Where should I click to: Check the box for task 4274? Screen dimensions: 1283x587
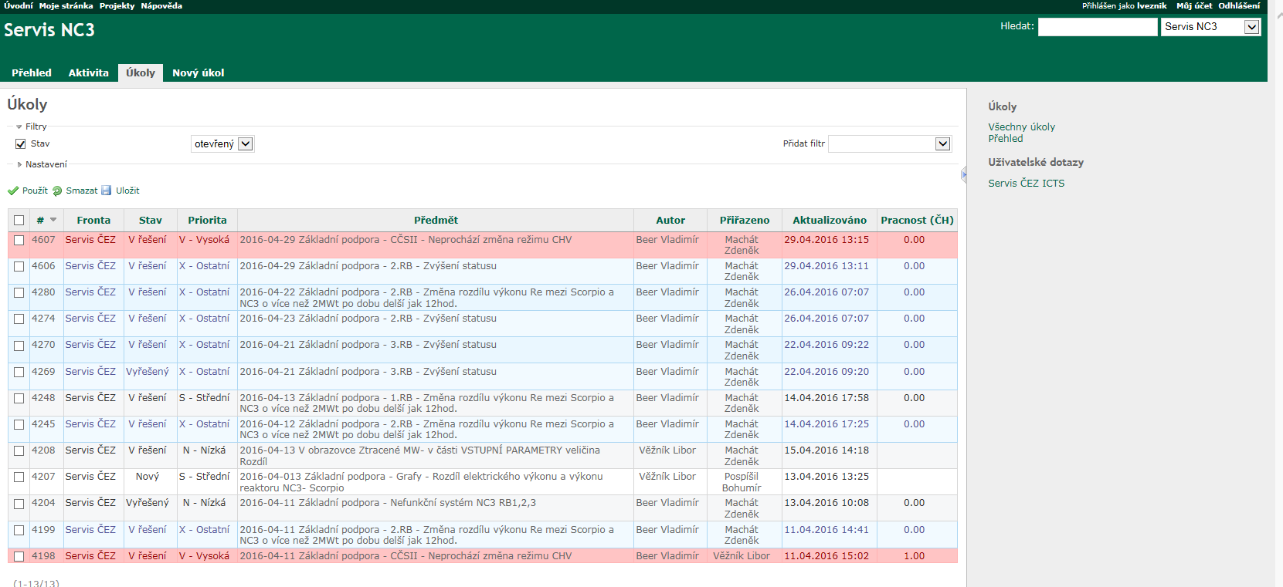tap(19, 319)
